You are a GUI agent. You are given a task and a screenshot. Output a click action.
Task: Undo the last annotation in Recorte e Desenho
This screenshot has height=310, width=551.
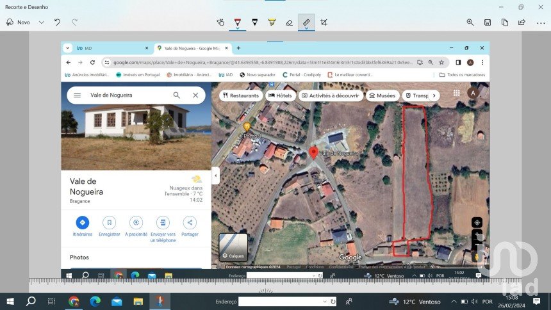click(57, 22)
